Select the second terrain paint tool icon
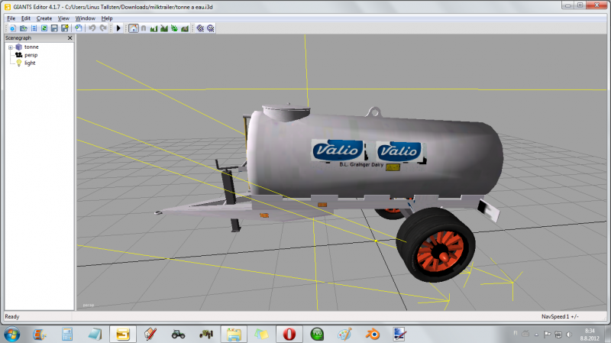 click(164, 28)
